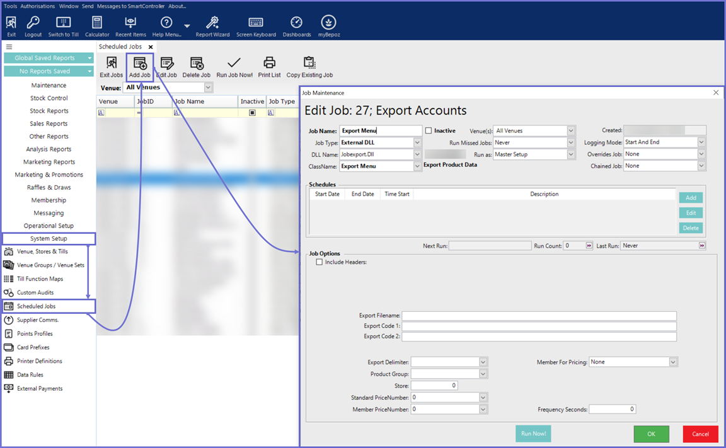Image resolution: width=726 pixels, height=448 pixels.
Task: Open the Logging Mode dropdown
Action: [701, 142]
